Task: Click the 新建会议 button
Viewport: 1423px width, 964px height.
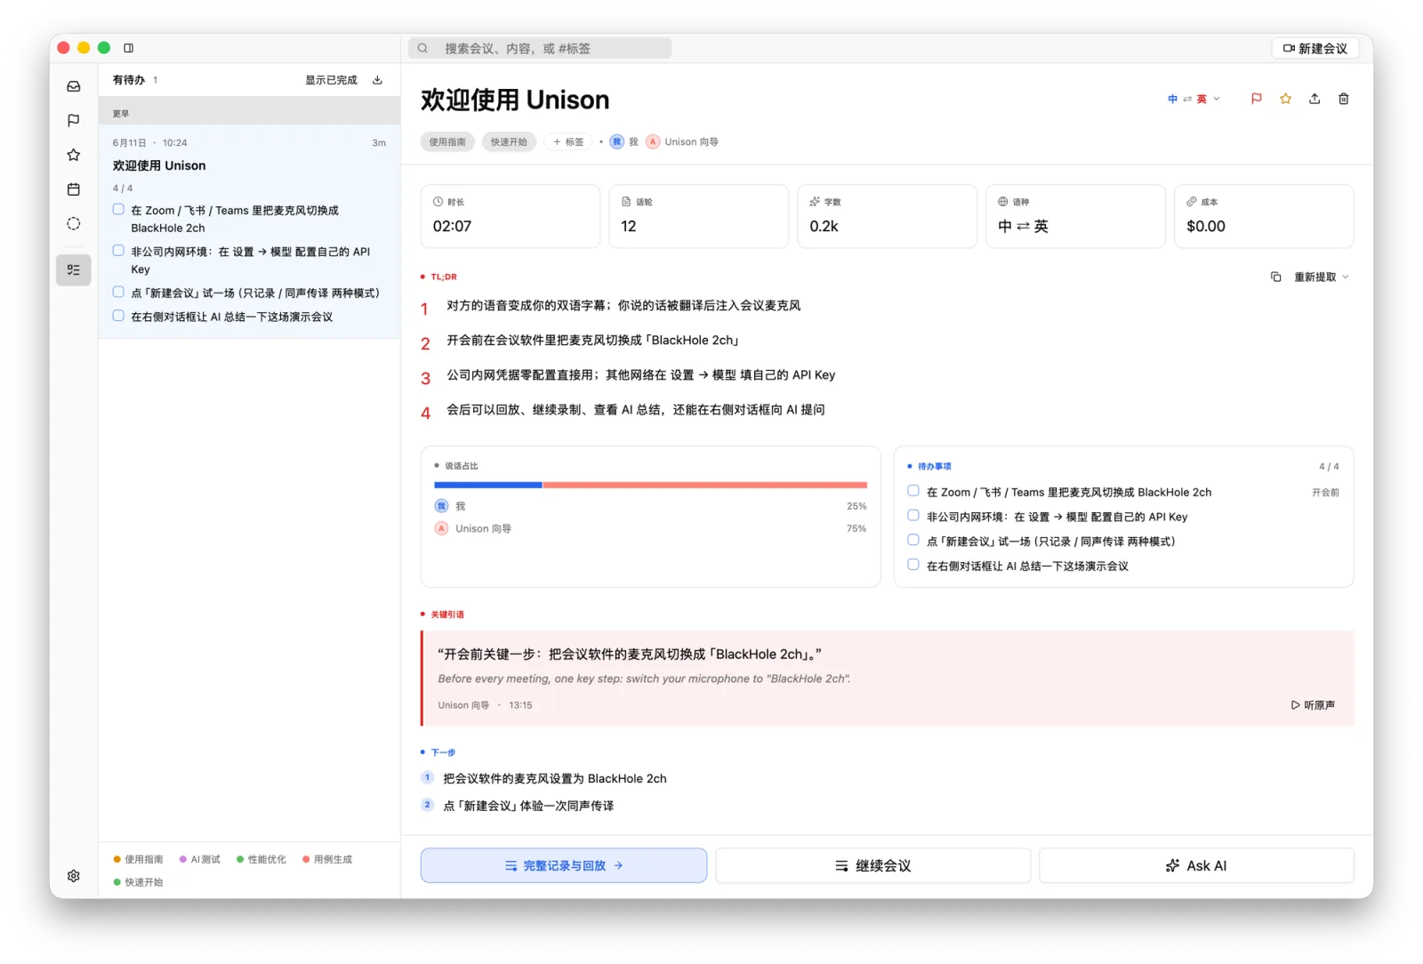Action: point(1315,48)
